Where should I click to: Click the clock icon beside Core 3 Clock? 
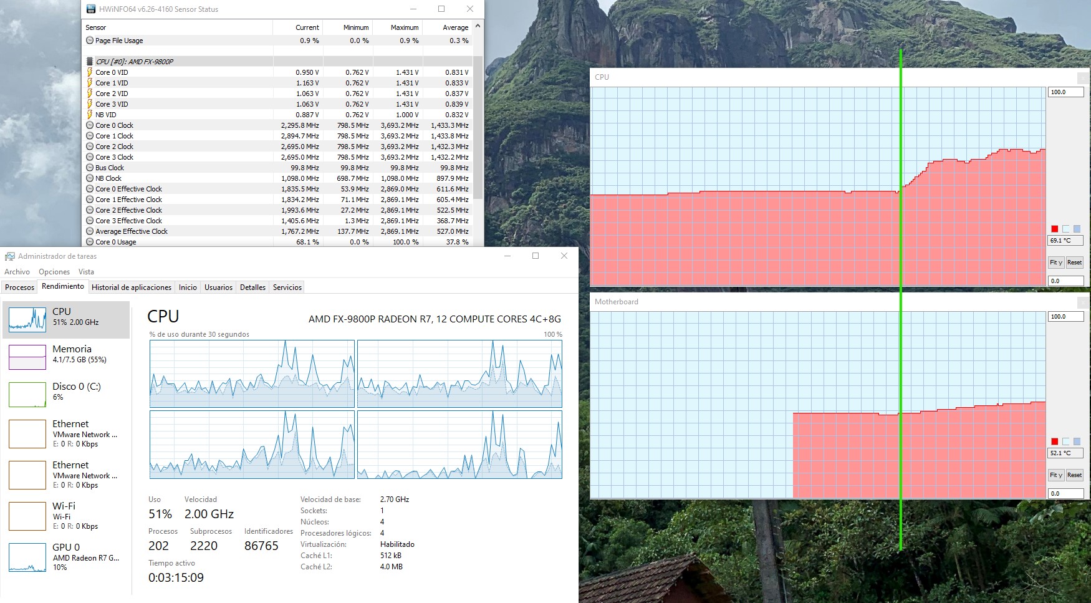pyautogui.click(x=90, y=157)
